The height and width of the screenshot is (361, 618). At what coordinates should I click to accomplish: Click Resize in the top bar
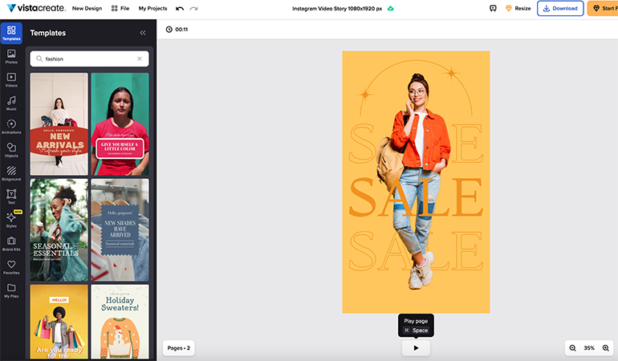pyautogui.click(x=518, y=8)
